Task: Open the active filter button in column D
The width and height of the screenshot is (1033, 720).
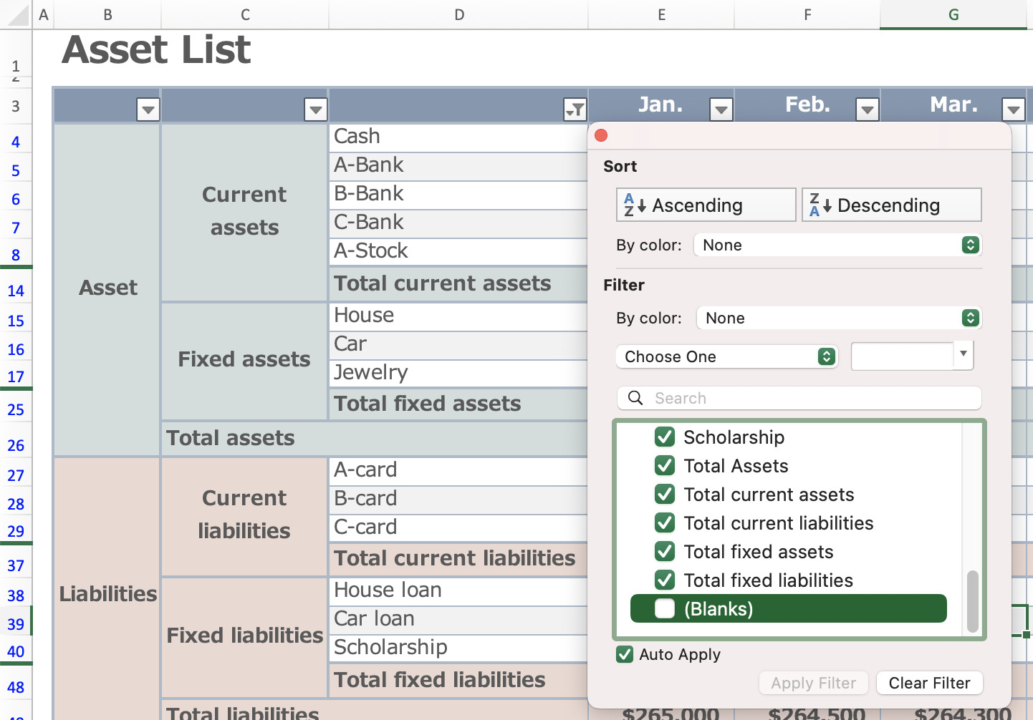Action: tap(575, 110)
